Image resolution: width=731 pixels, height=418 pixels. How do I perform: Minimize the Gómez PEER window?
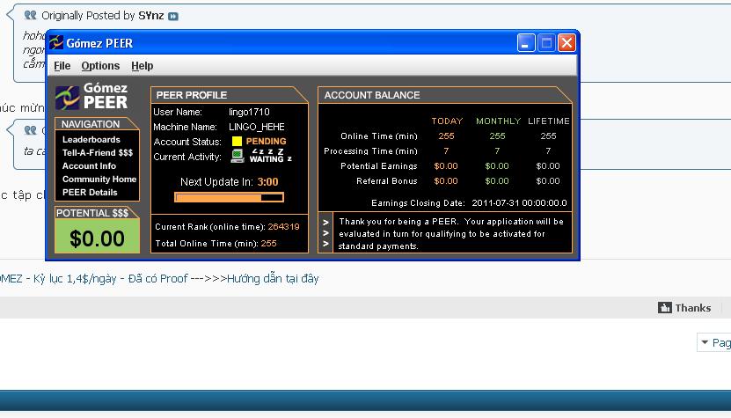526,43
